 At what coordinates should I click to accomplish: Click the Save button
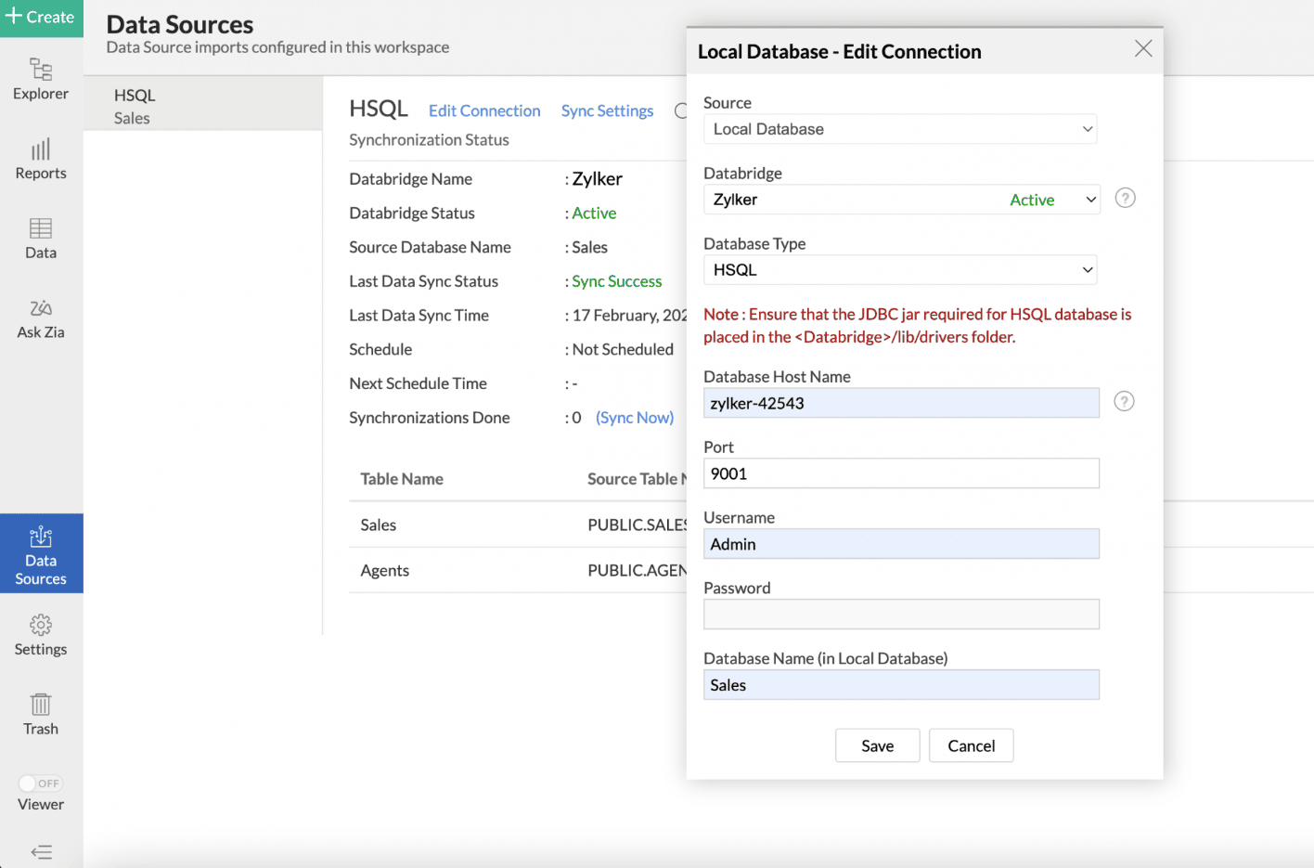(877, 745)
